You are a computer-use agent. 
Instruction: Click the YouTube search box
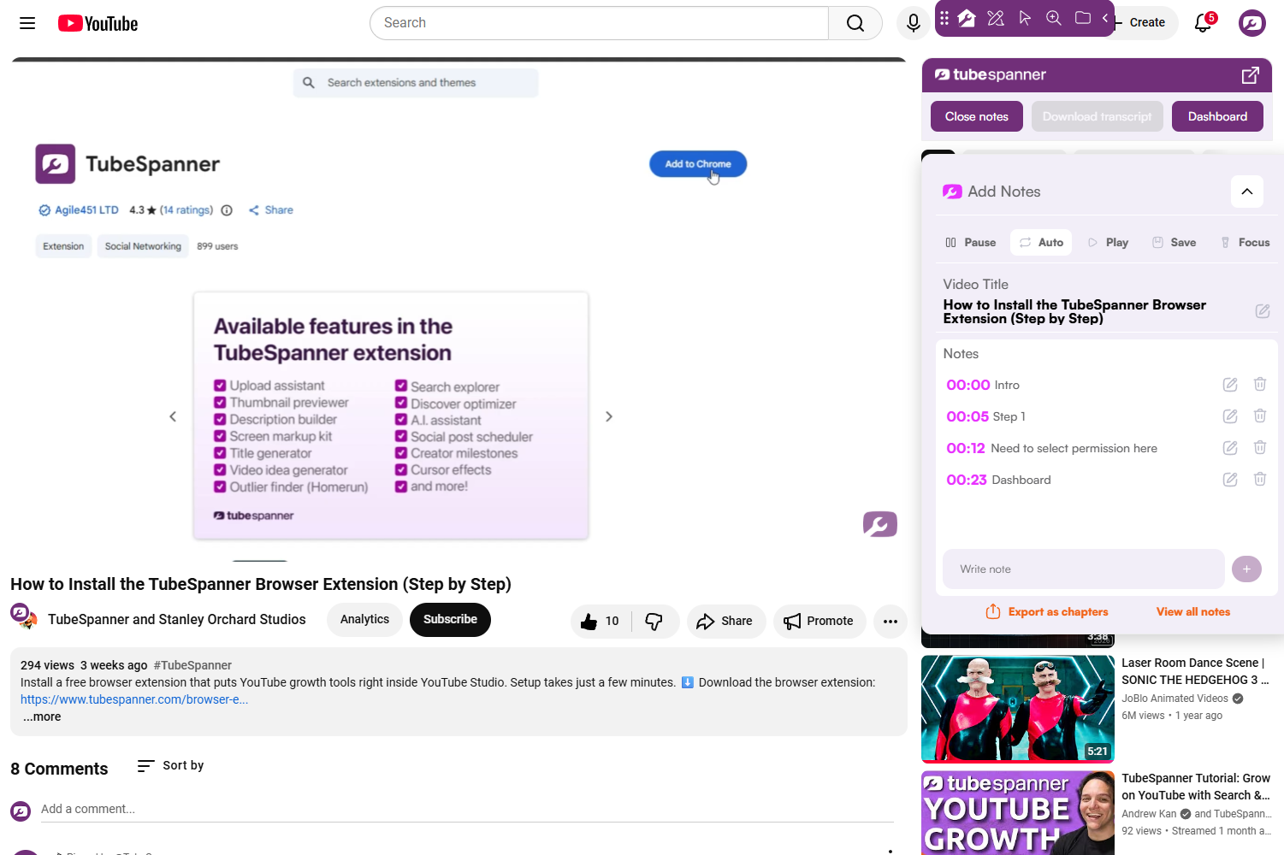pos(599,23)
